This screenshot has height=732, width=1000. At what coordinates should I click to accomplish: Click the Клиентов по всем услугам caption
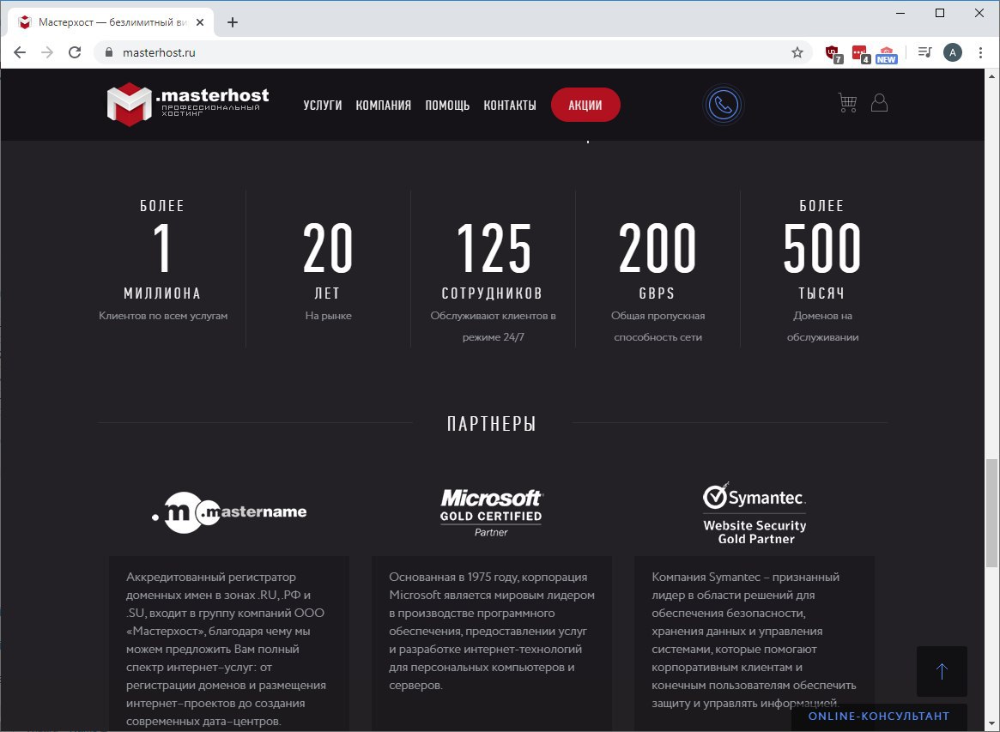(163, 316)
